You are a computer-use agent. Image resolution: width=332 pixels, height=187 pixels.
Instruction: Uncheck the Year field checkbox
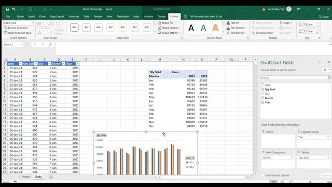262,102
